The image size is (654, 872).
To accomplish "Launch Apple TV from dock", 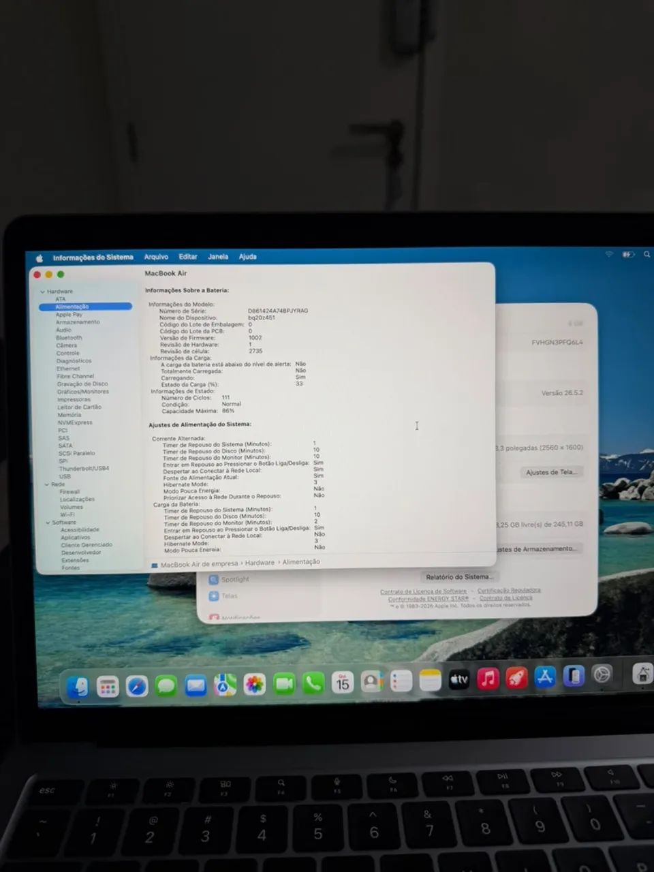I will [459, 679].
